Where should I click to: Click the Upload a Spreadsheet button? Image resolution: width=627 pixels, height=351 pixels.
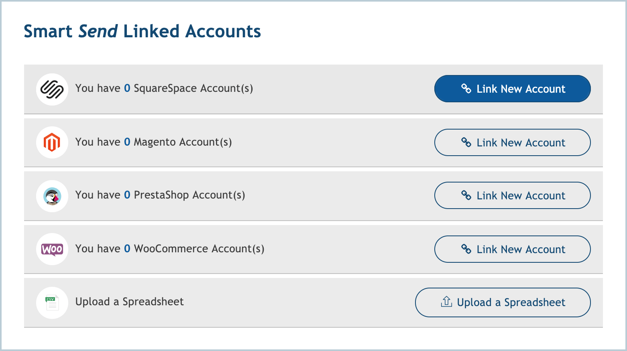[503, 302]
